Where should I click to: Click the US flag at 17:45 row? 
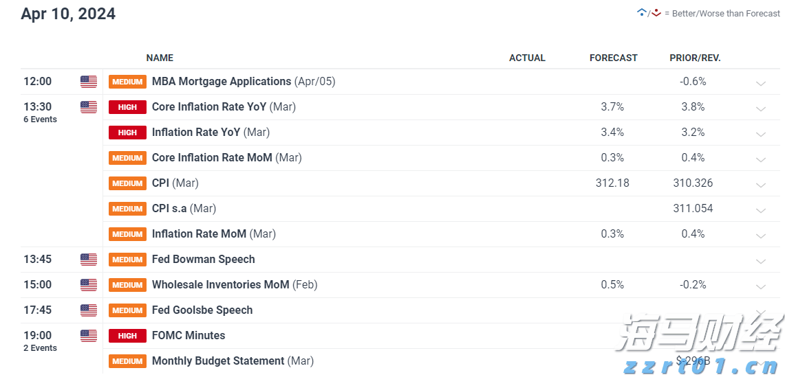(89, 310)
